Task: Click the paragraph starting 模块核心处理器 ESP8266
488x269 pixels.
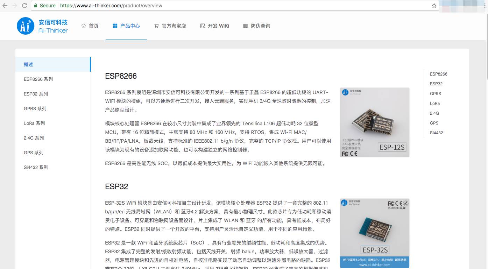Action: click(218, 137)
